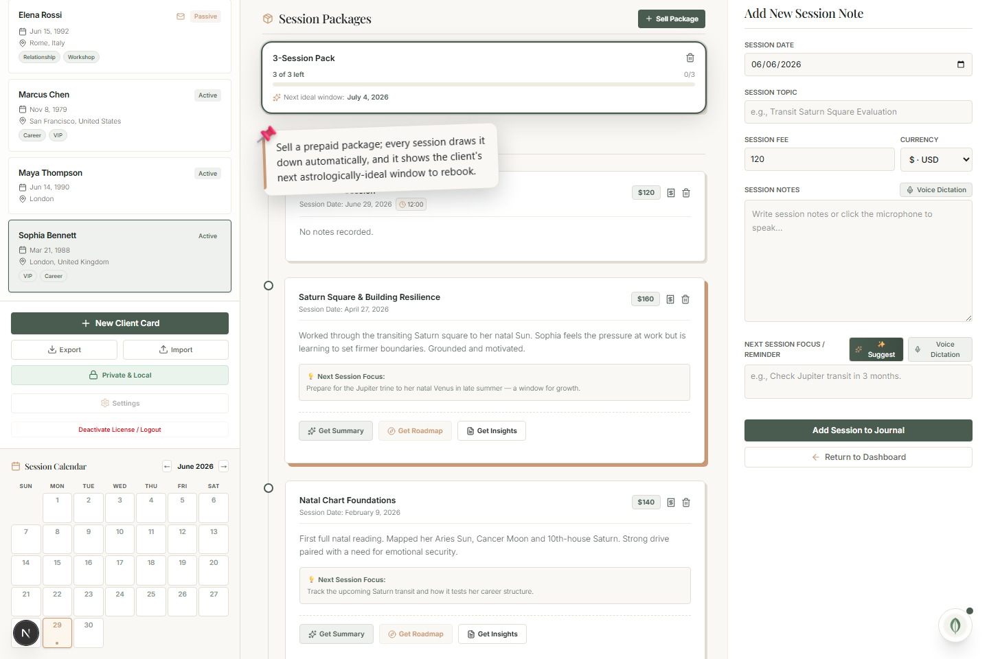Select June 30 in the calendar
The height and width of the screenshot is (659, 989).
pos(89,633)
